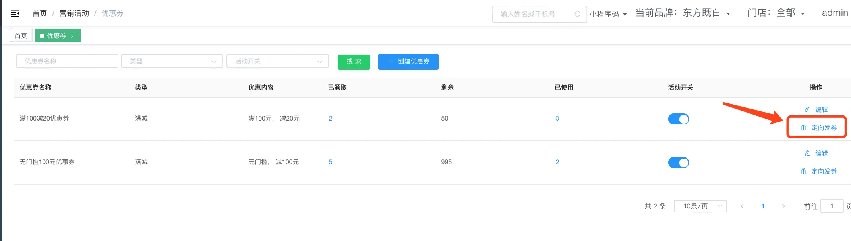
Task: Click edit pencil icon for 满100减20优惠券
Action: click(807, 109)
